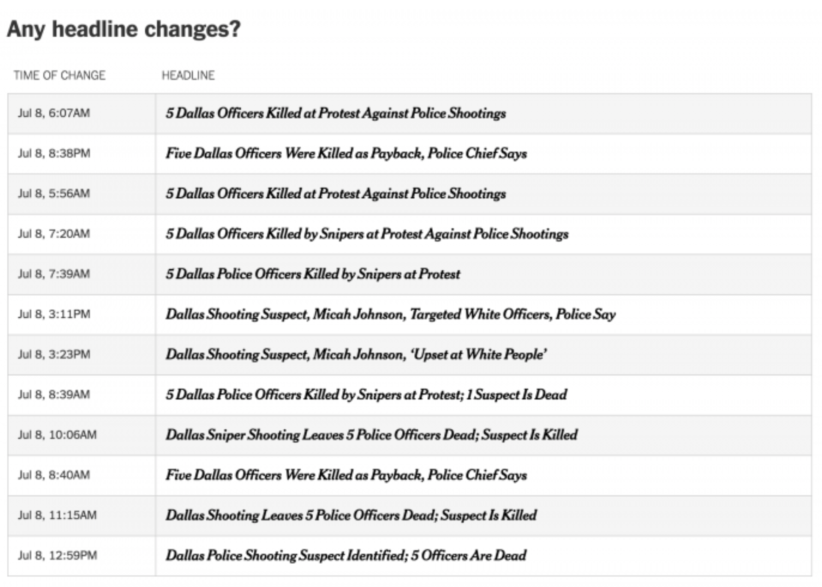
Task: Click the Jul 8, 12:59PM timestamp cell
Action: tap(82, 555)
